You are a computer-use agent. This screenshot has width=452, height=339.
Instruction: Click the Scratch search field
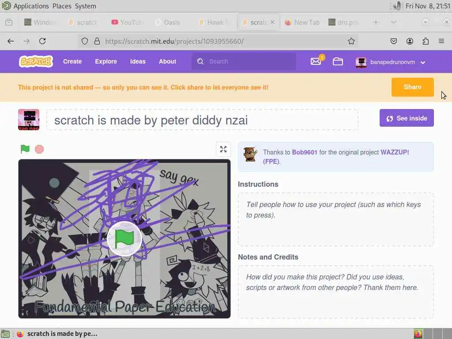pyautogui.click(x=244, y=61)
